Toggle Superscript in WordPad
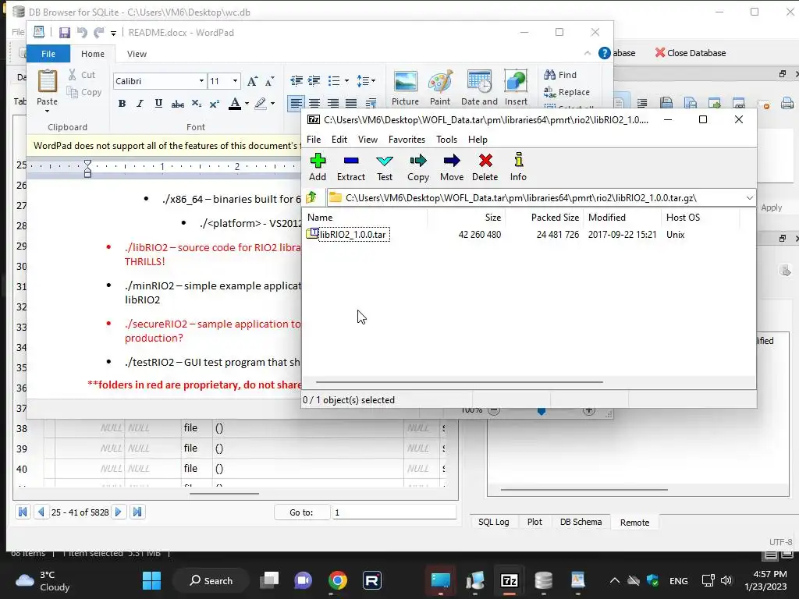The height and width of the screenshot is (599, 799). pos(215,104)
